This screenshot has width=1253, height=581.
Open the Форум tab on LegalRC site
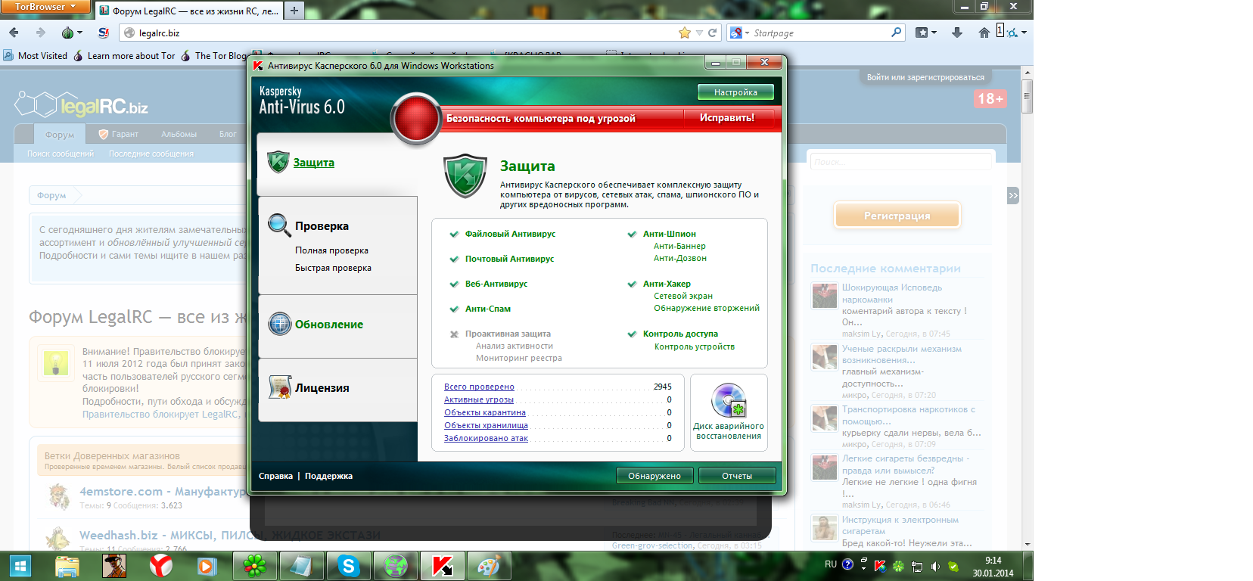(x=60, y=135)
